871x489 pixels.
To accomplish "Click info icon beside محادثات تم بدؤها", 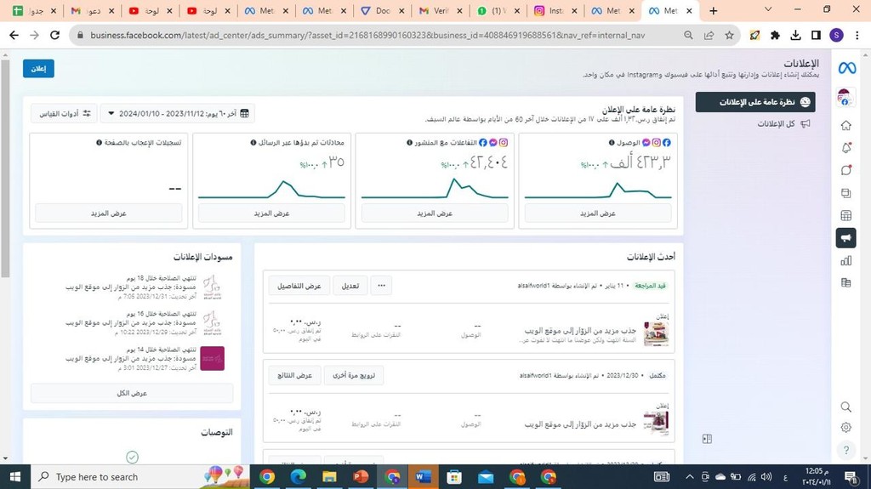I will 253,143.
